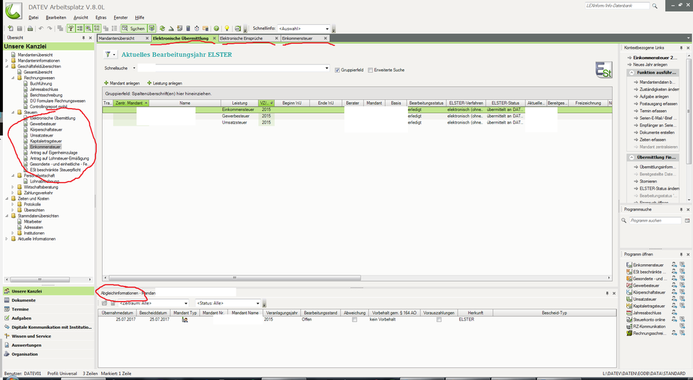Toggle the Gruppierfeld checkbox

click(337, 70)
